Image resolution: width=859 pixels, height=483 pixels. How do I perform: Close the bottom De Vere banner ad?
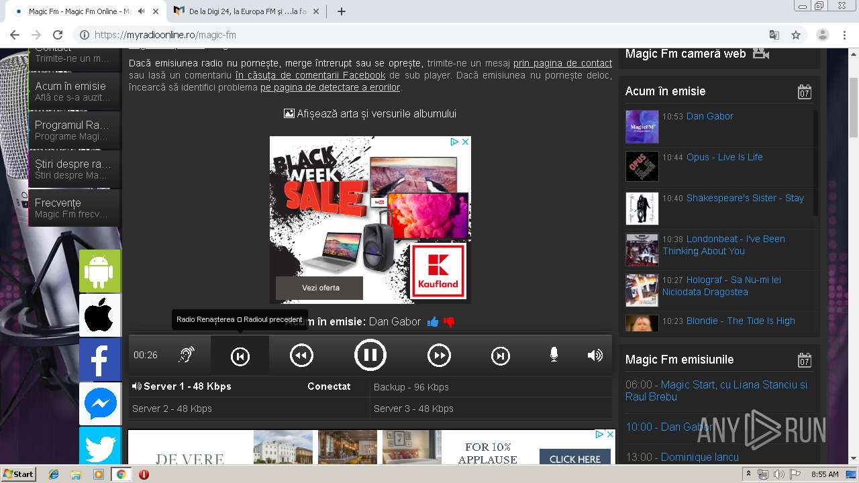(610, 435)
